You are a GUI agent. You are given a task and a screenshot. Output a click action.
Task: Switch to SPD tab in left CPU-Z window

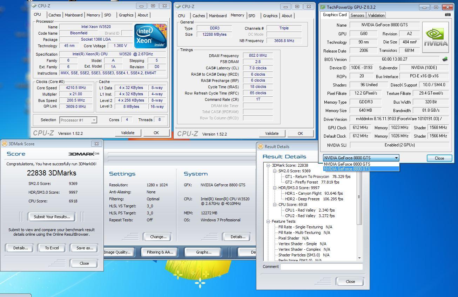coord(108,15)
